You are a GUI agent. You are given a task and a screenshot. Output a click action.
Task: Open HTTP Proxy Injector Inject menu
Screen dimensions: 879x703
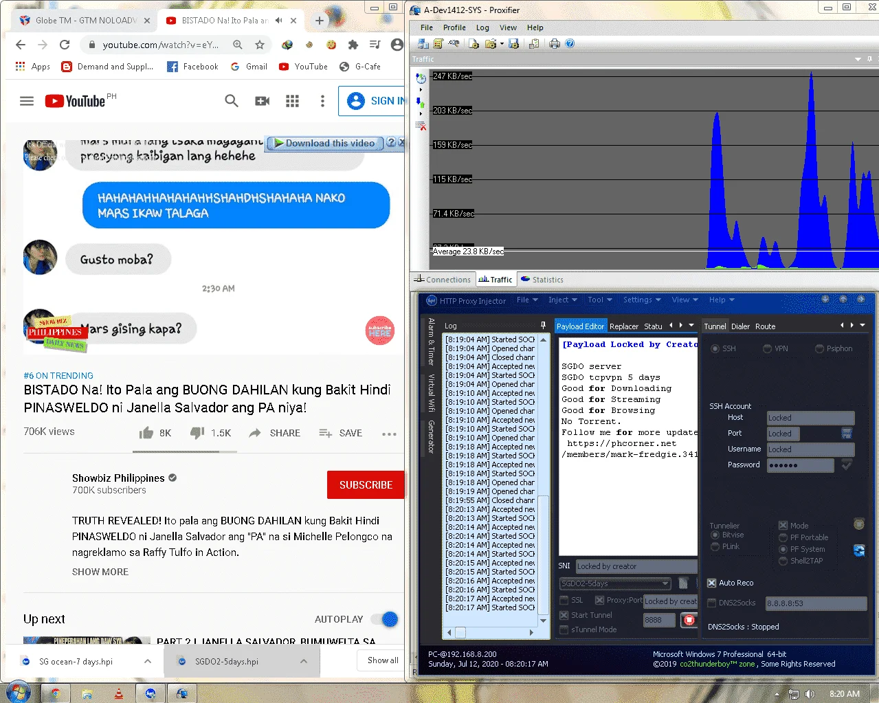tap(563, 300)
